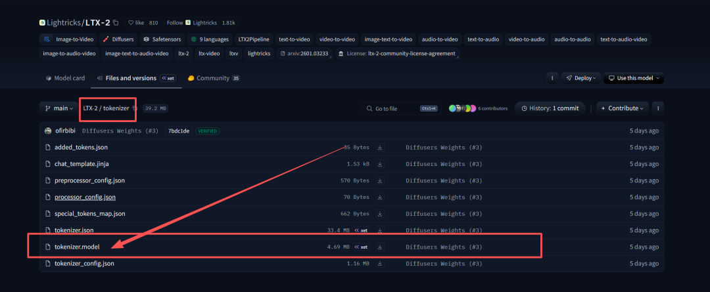Open the ltx-2-community-license-agreement license tag
Viewport: 710px width, 292px height.
[x=397, y=53]
